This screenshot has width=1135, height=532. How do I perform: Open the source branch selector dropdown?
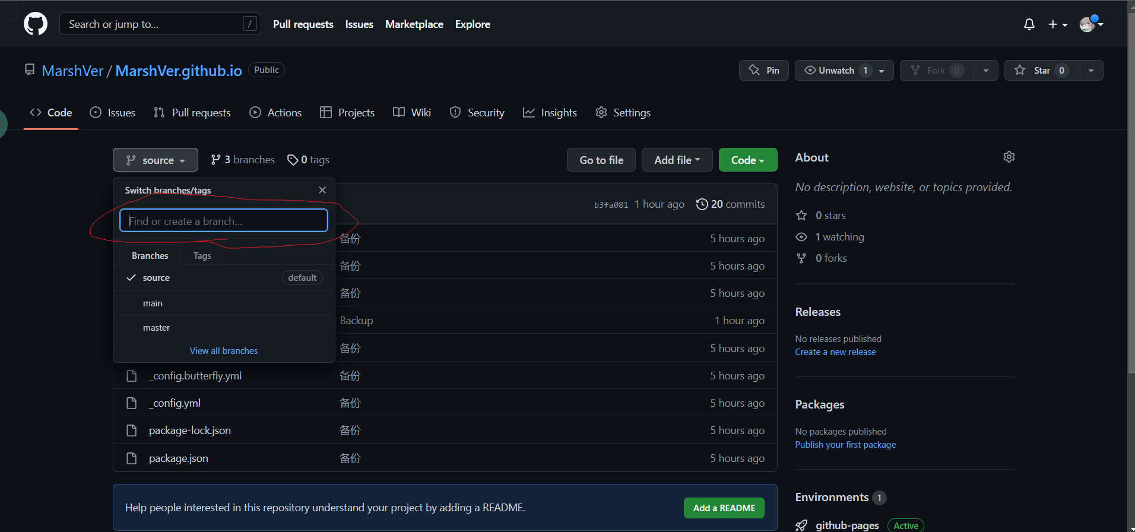156,160
